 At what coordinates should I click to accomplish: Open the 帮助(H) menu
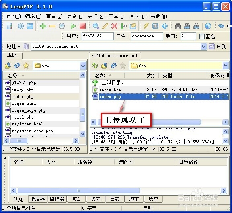click(x=159, y=16)
